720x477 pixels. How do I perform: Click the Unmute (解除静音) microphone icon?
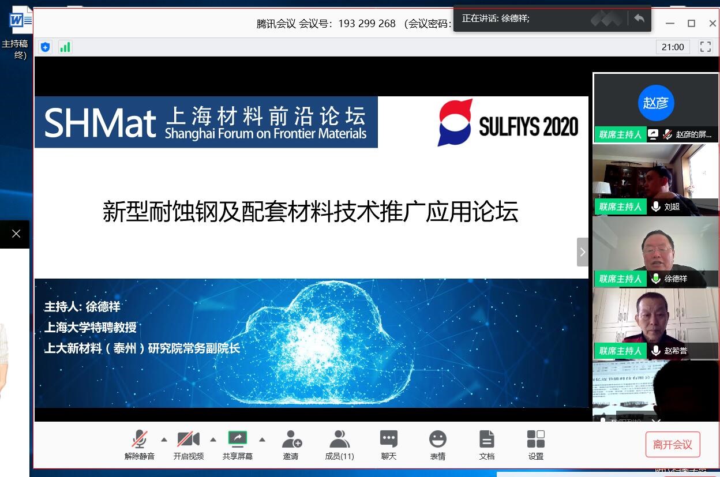click(x=139, y=440)
